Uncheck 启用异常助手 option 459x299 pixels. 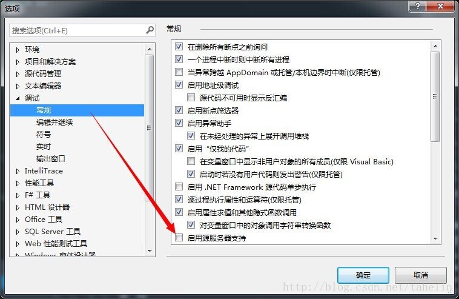pyautogui.click(x=179, y=123)
